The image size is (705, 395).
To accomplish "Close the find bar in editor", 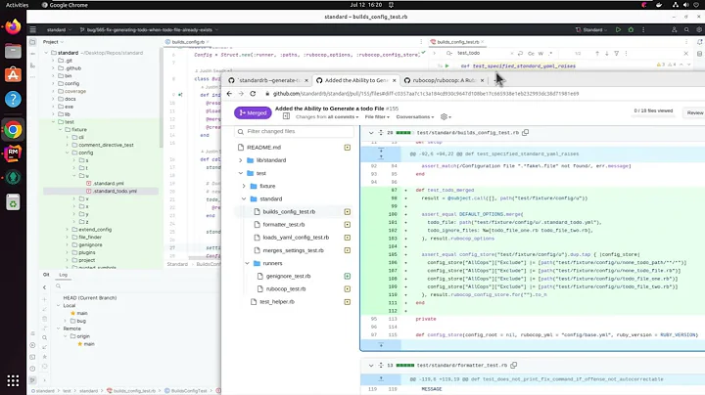I will 686,54.
